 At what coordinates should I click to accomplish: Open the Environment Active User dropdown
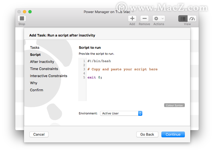pyautogui.click(x=121, y=113)
